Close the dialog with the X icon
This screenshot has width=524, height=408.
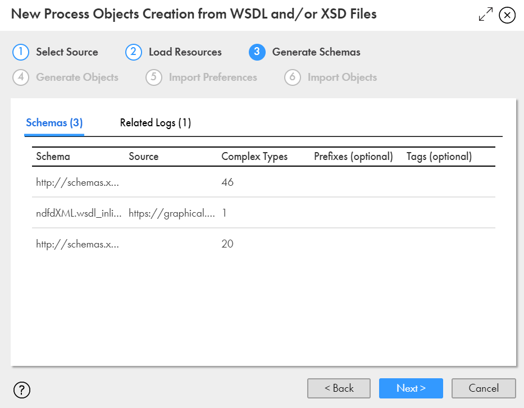(x=507, y=15)
